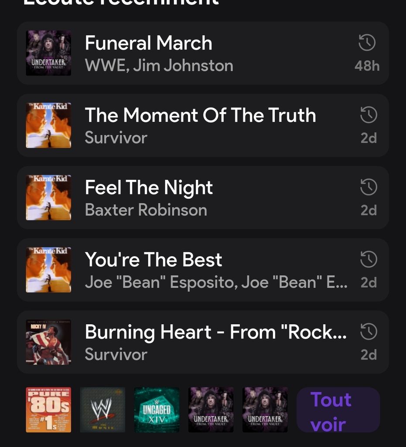Open Undertaker album art beside Funeral March
Viewport: 406px width, 447px height.
click(x=48, y=53)
